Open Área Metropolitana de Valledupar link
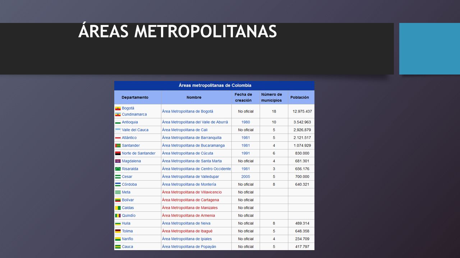 point(190,177)
